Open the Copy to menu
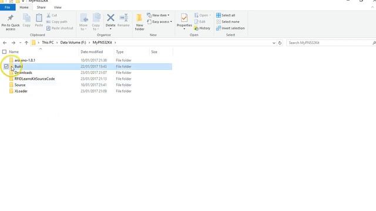This screenshot has width=376, height=211. click(96, 22)
